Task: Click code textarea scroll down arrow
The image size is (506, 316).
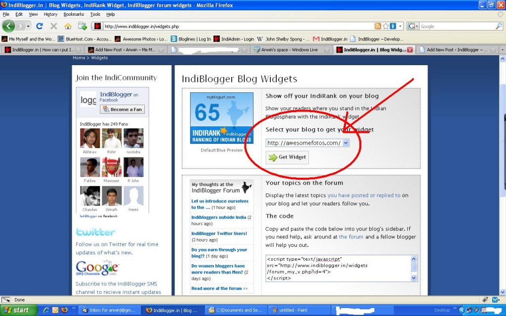Action: [414, 278]
